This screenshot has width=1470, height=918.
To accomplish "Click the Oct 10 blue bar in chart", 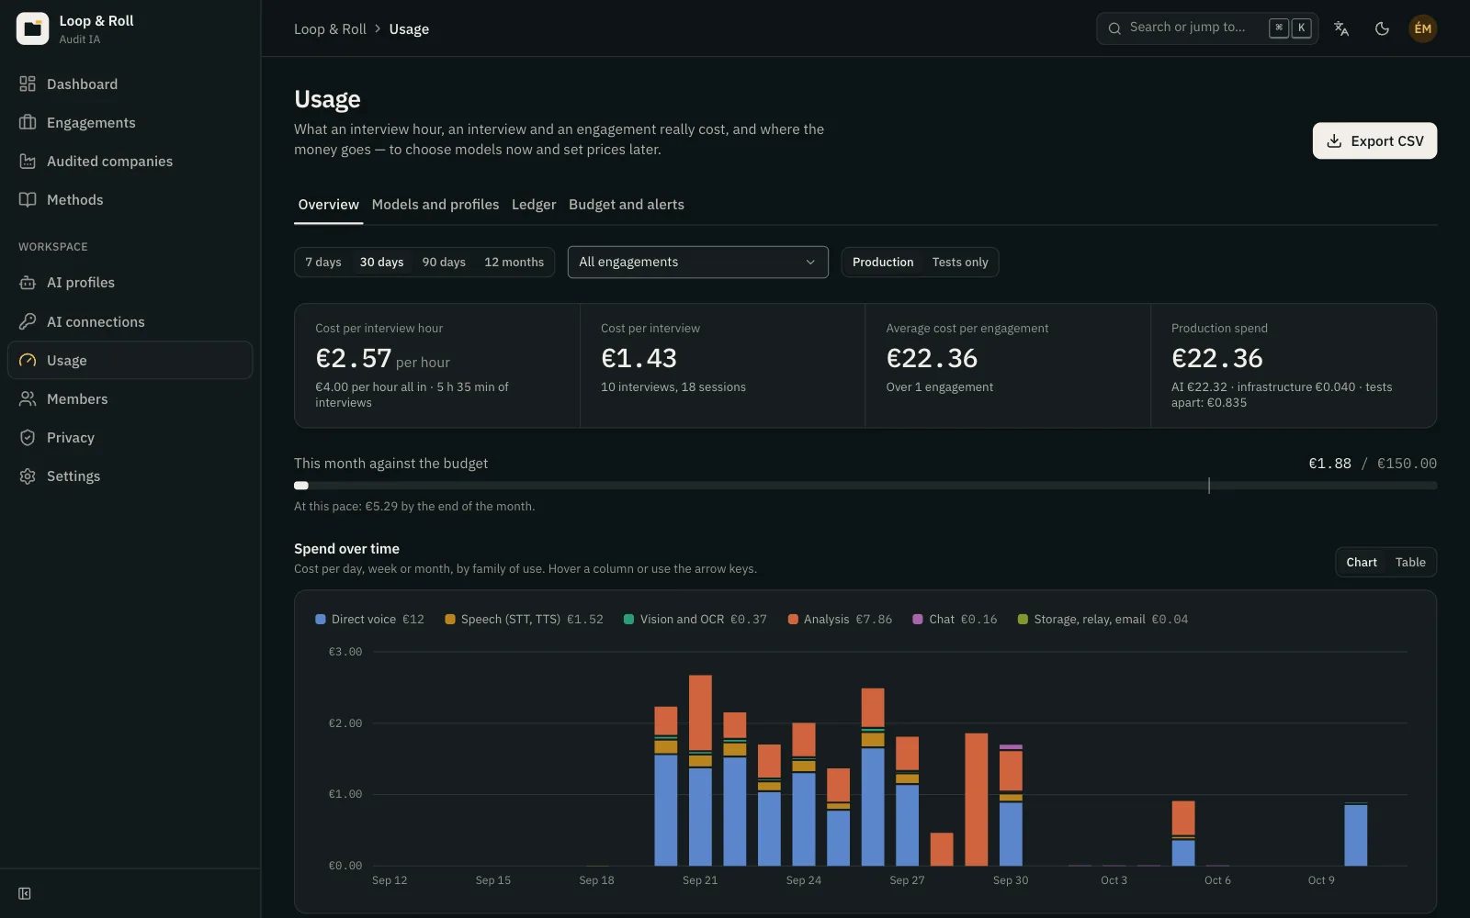I will coord(1356,834).
